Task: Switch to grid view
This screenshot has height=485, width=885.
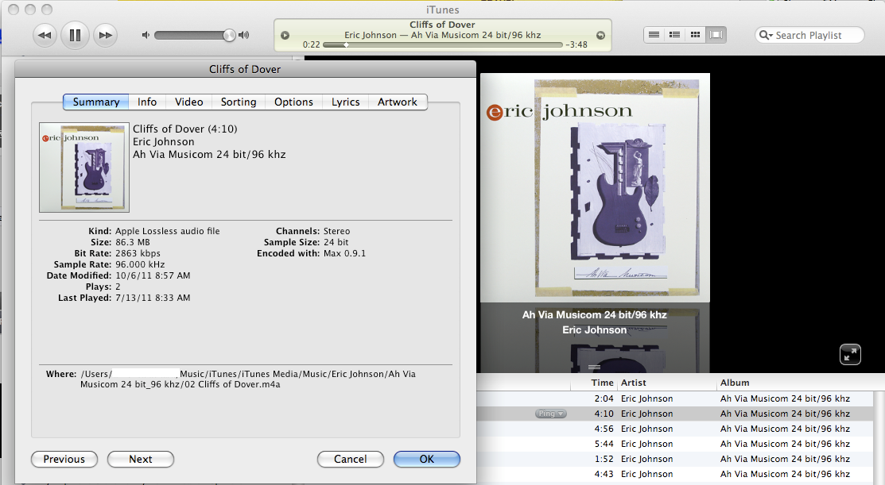Action: tap(695, 35)
